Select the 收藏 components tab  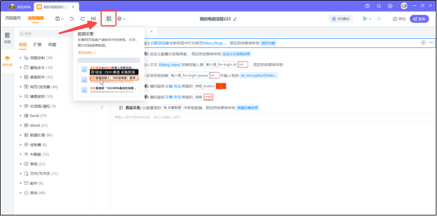(x=52, y=45)
